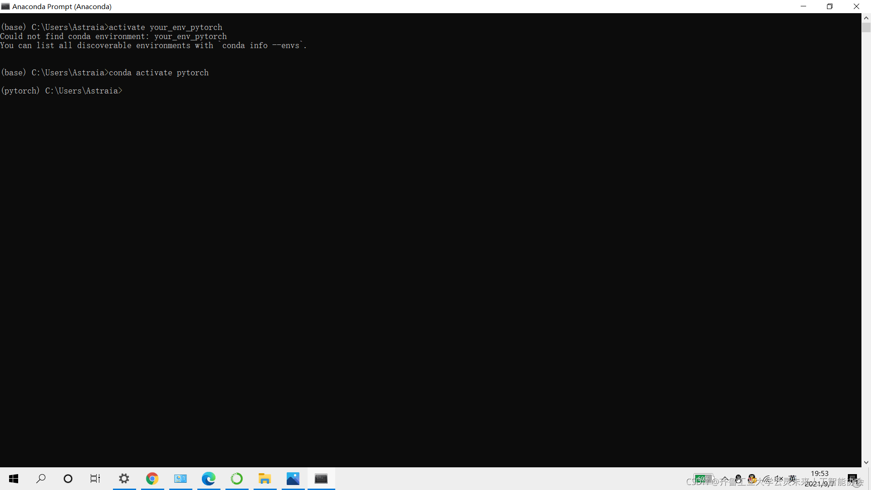Open the Settings gear taskbar icon
The width and height of the screenshot is (871, 490).
[x=124, y=478]
